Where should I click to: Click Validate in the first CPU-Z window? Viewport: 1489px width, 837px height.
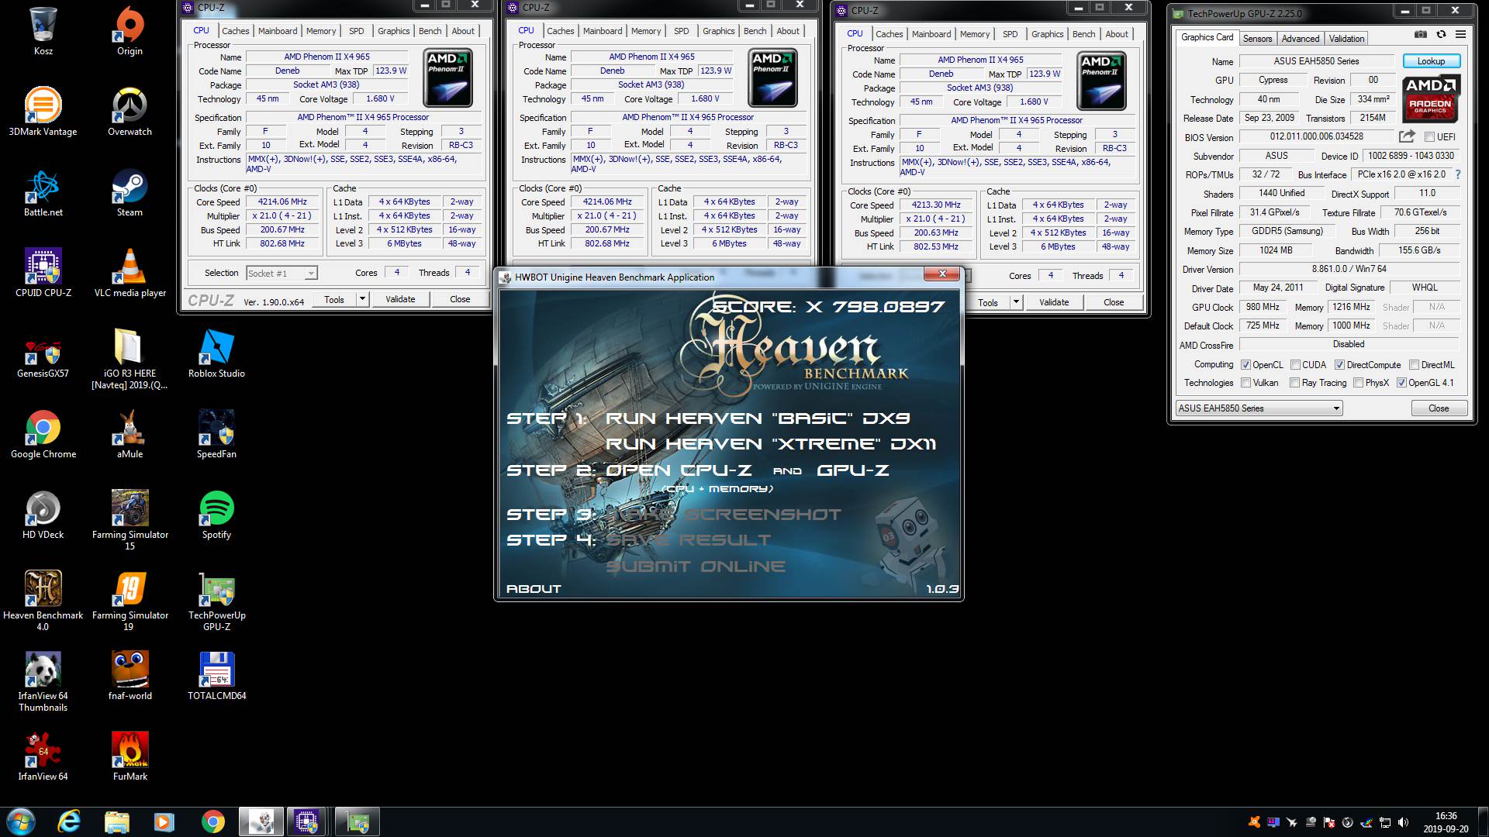click(400, 299)
